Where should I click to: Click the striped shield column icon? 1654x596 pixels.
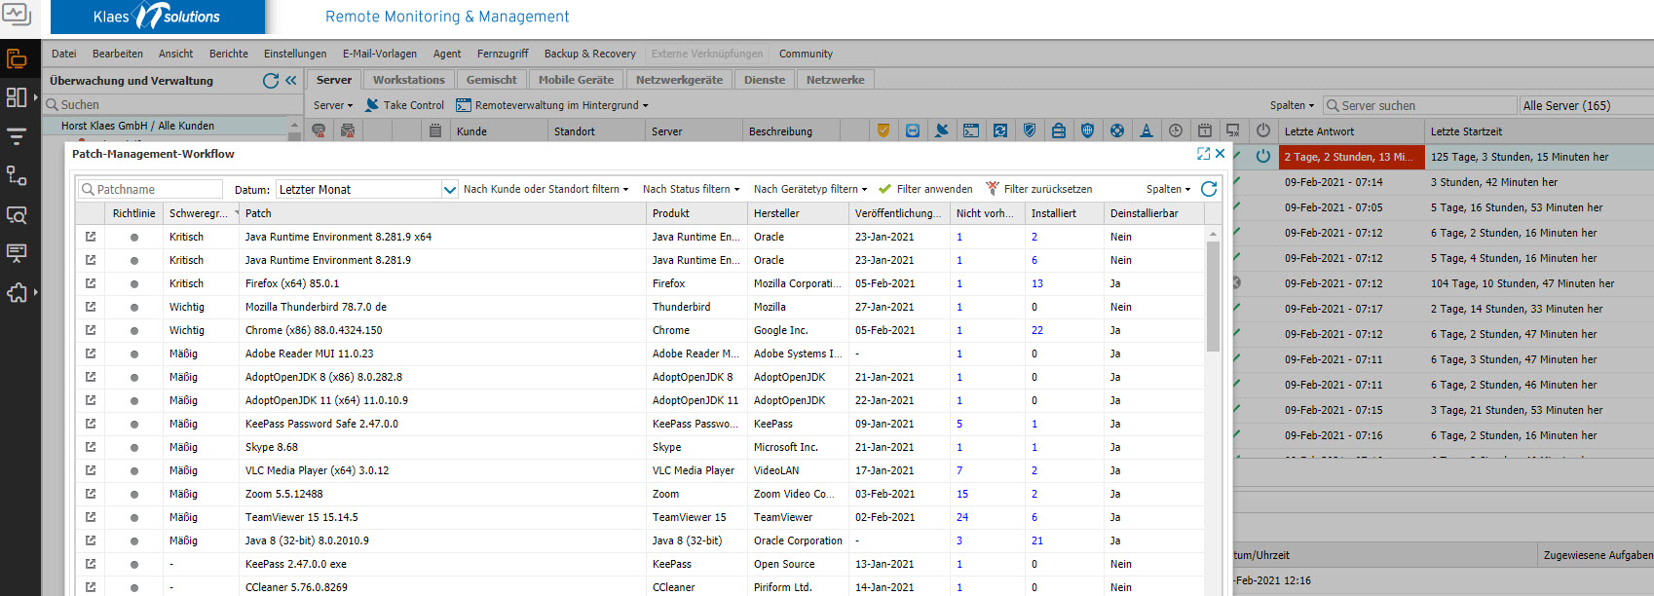pyautogui.click(x=1030, y=130)
